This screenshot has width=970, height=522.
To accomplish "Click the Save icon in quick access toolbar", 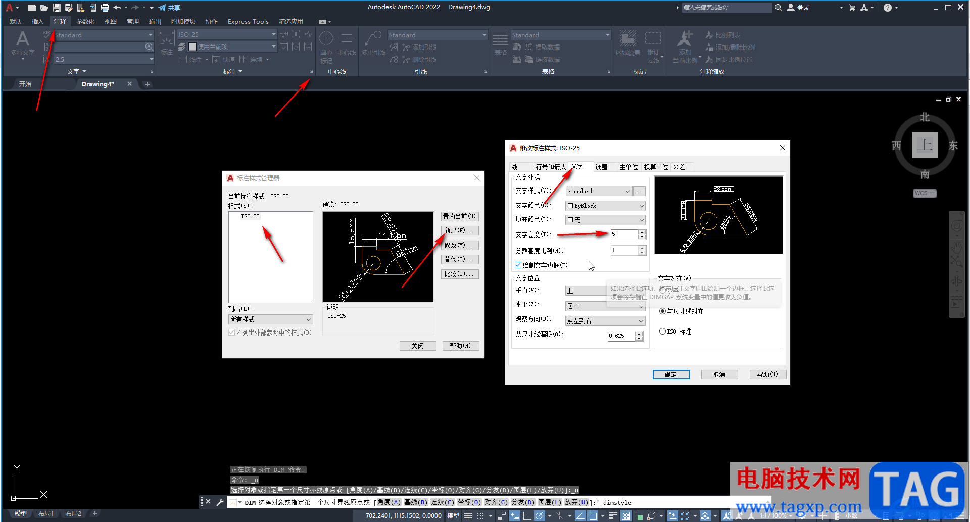I will (x=56, y=8).
